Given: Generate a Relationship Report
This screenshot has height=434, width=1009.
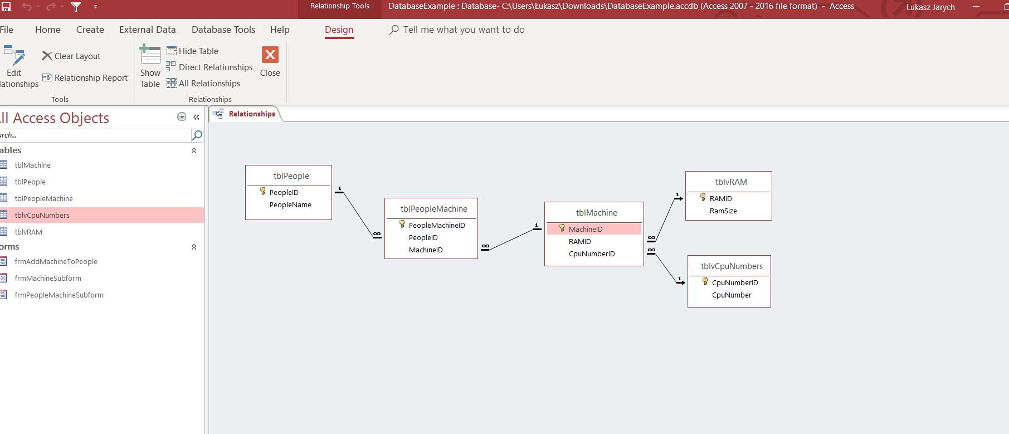Looking at the screenshot, I should coord(85,77).
